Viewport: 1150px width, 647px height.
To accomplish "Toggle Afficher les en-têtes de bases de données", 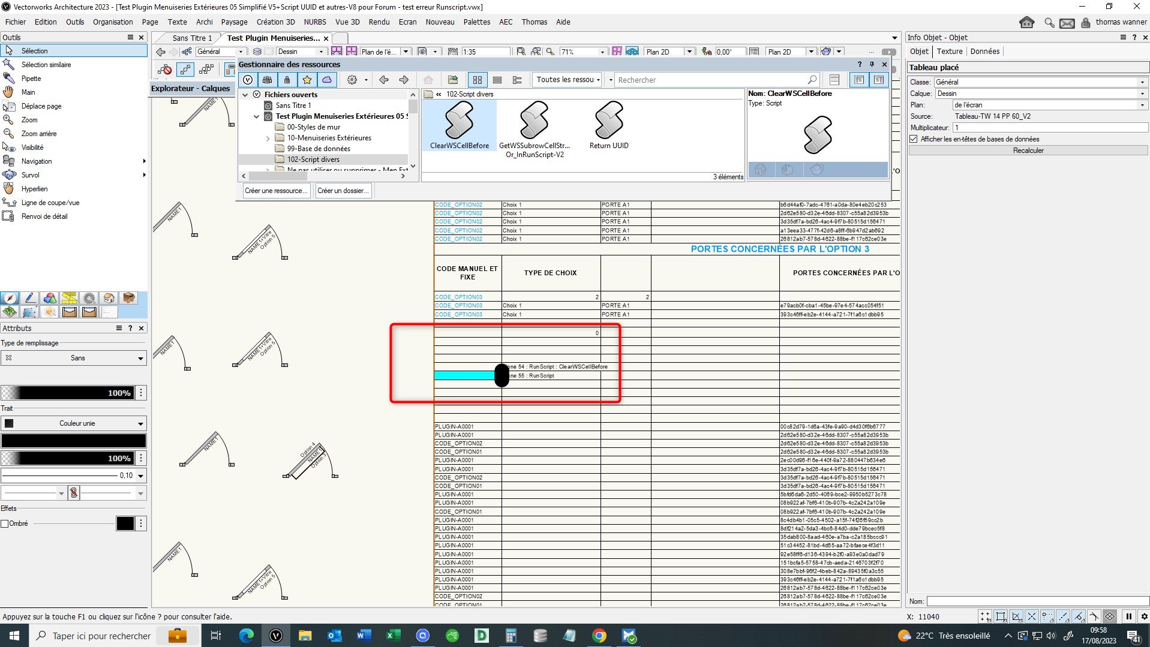I will click(x=914, y=139).
